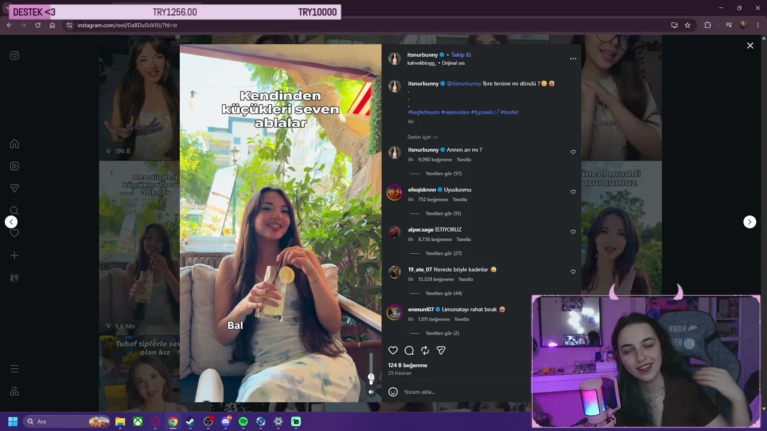Open the @itsnurbunny mention in caption
767x431 pixels.
pos(464,84)
